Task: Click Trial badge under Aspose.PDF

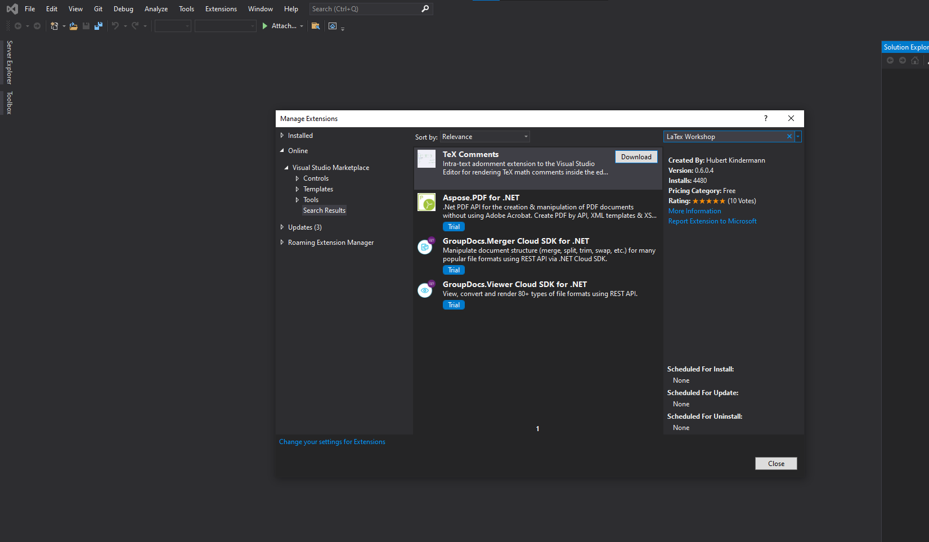Action: coord(454,227)
